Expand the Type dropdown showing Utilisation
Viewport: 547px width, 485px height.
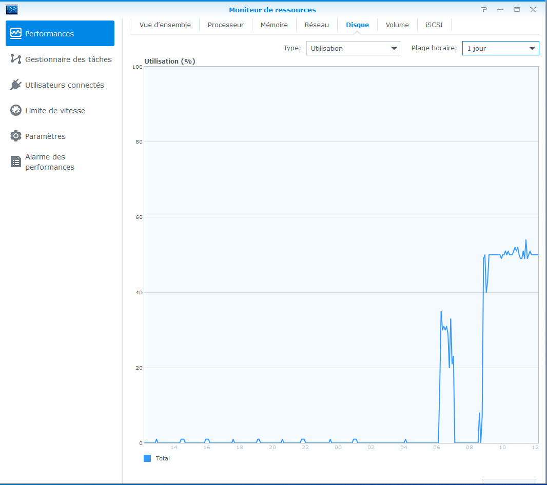coord(354,48)
